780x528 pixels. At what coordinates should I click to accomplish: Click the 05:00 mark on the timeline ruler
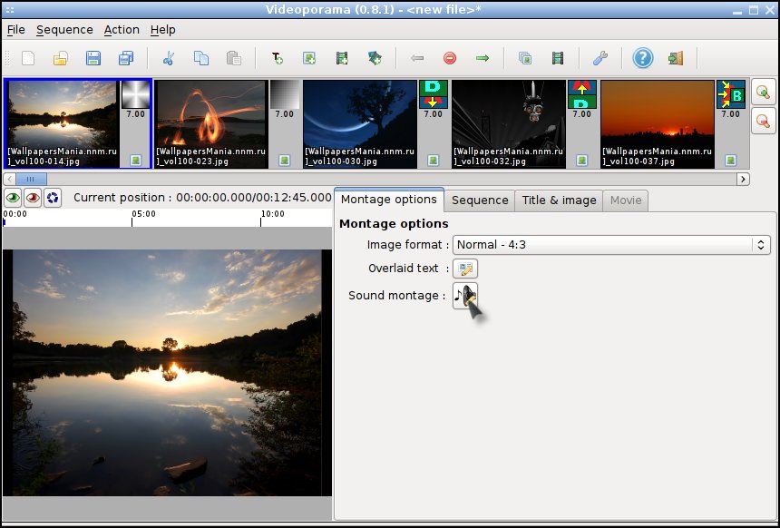143,214
